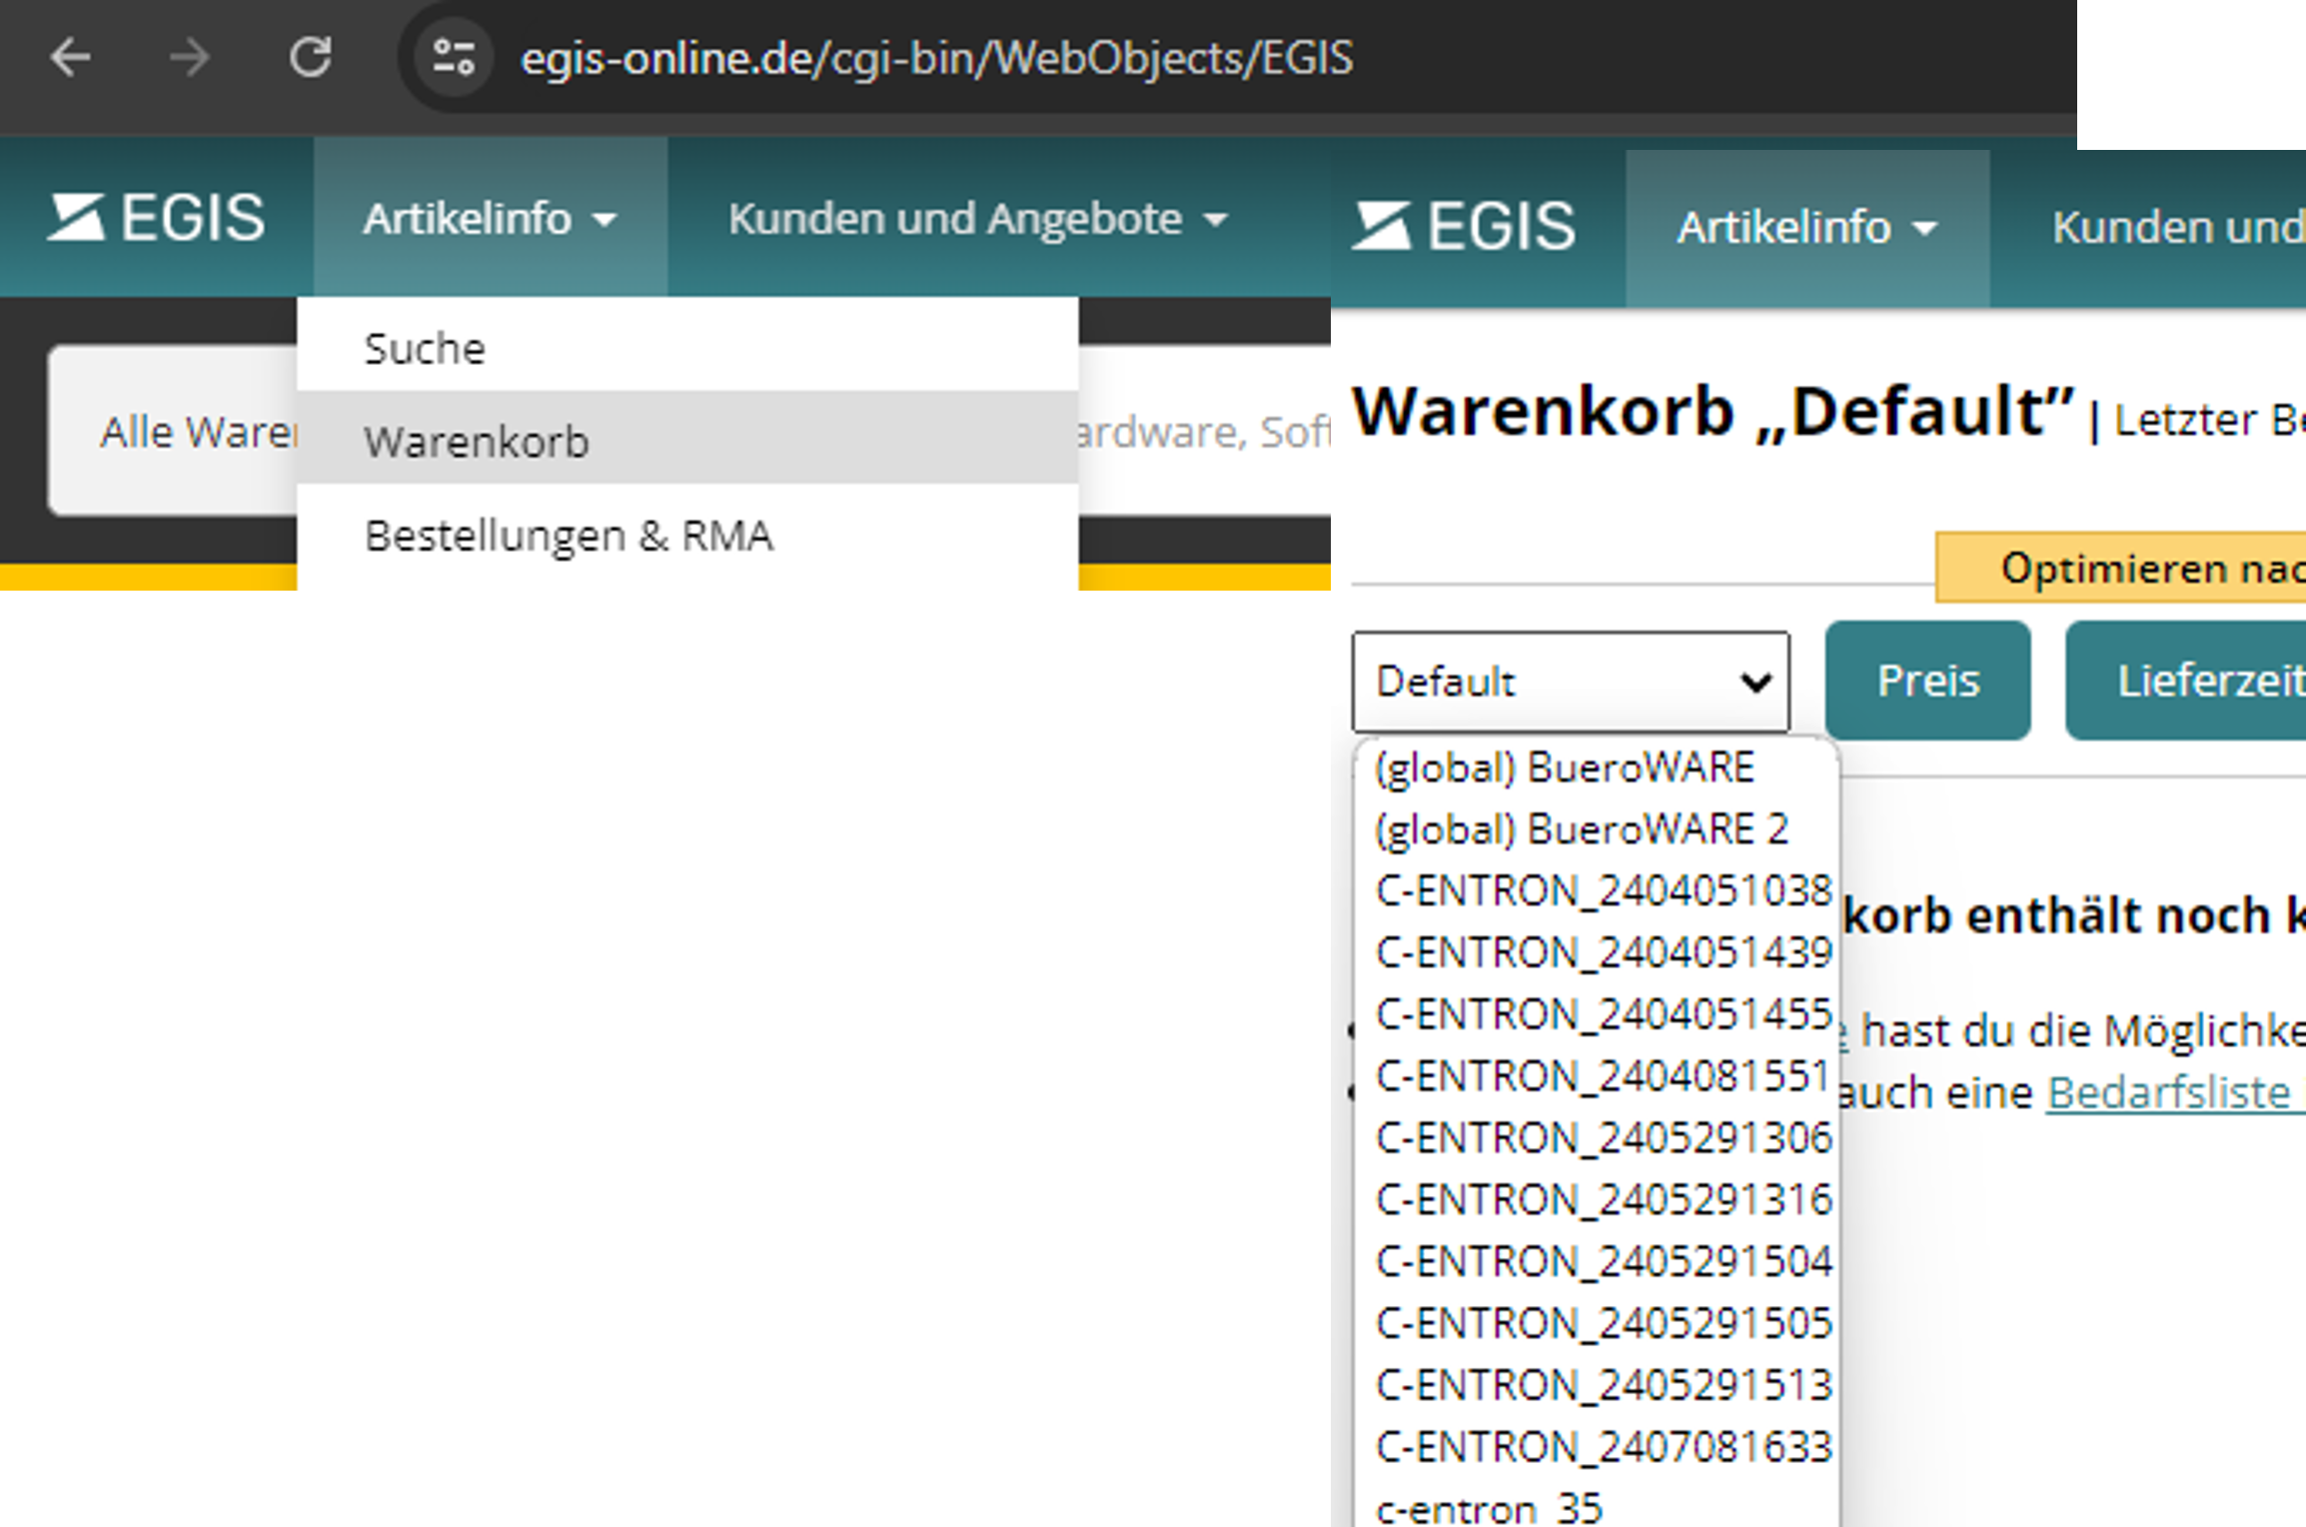Click the right EGIS logo
Image resolution: width=2306 pixels, height=1527 pixels.
pos(1463,227)
